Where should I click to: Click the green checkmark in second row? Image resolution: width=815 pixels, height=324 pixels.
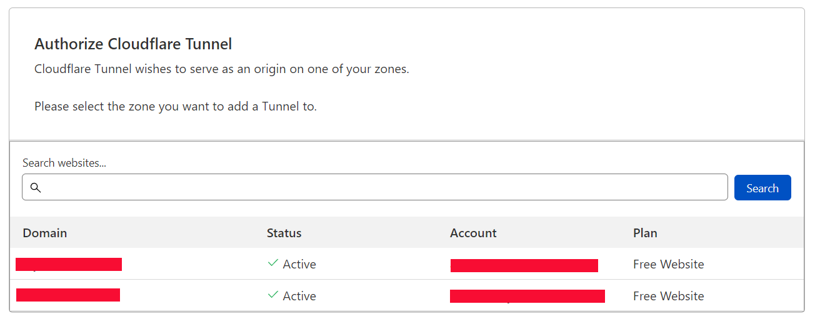pyautogui.click(x=272, y=295)
